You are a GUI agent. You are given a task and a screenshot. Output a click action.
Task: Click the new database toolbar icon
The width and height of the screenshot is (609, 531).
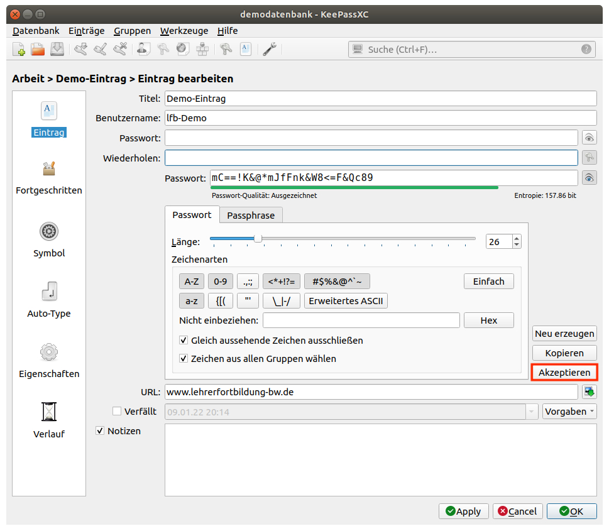[x=19, y=49]
